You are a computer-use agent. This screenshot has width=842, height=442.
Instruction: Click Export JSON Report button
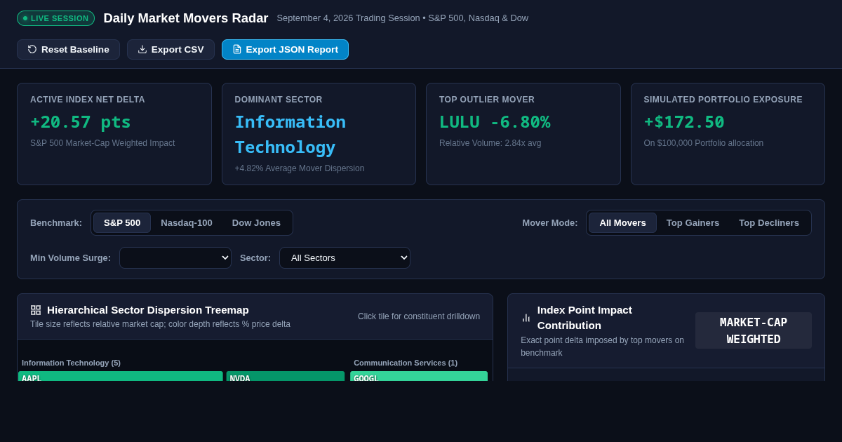285,49
